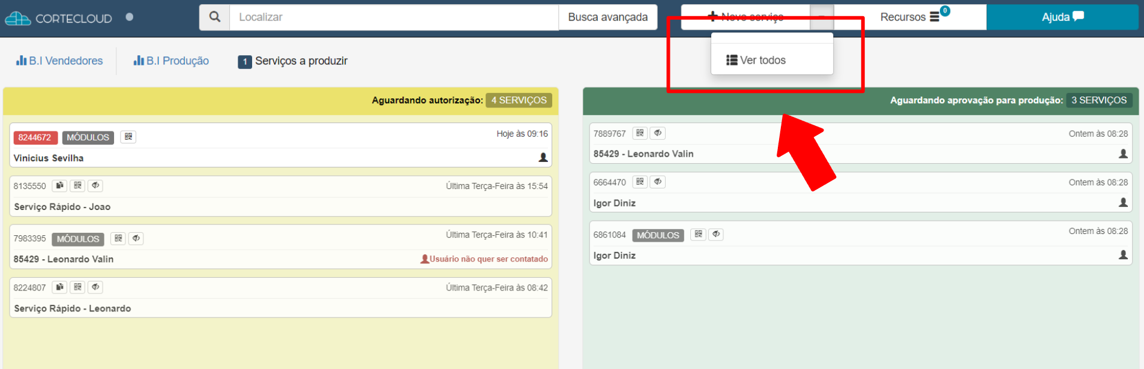Click the Aguardando autorização column header

281,101
